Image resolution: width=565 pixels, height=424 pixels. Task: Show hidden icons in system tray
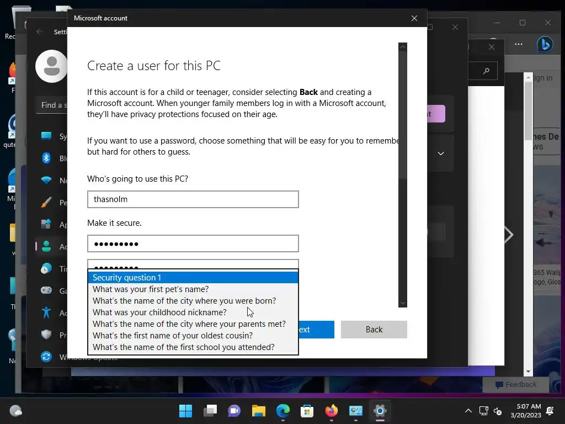(x=468, y=411)
